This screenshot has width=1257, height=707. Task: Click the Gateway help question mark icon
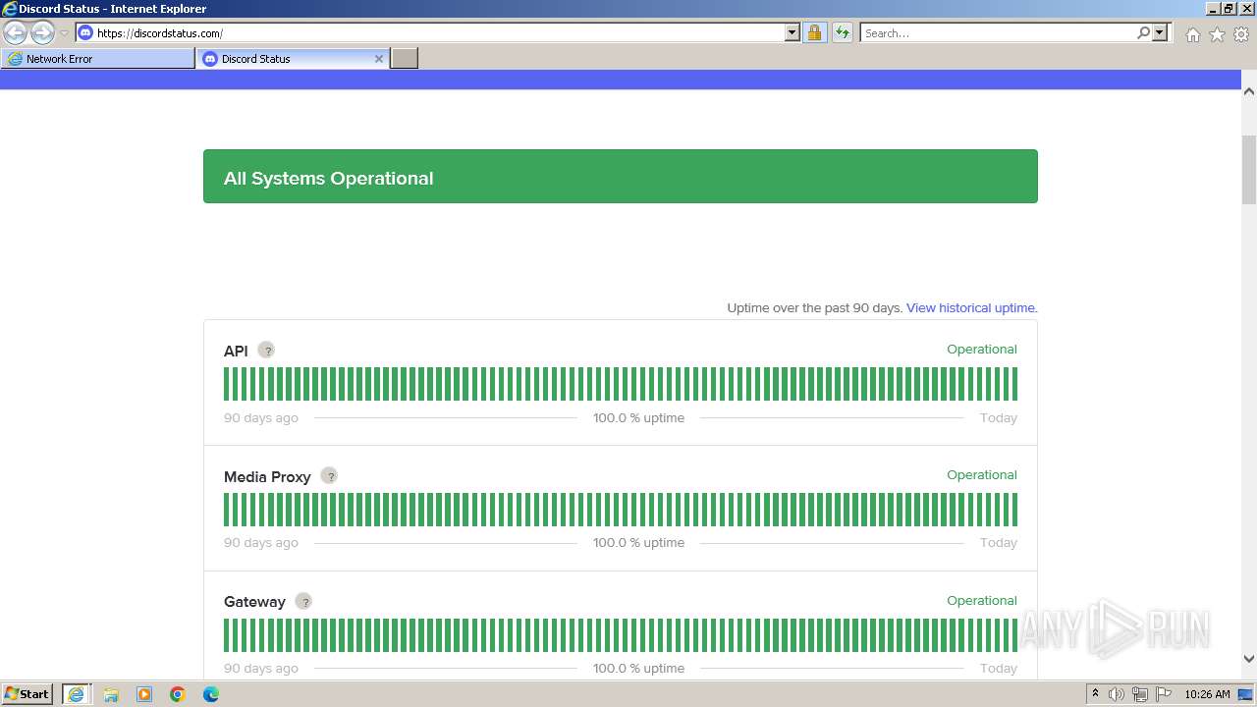[x=303, y=601]
